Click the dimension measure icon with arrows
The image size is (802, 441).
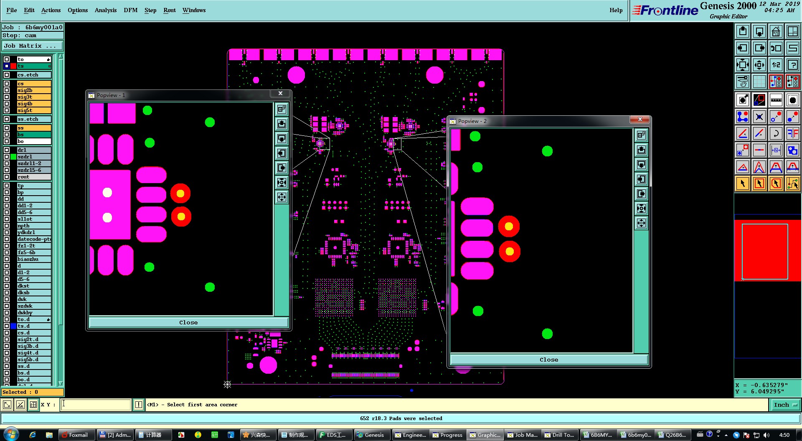click(x=776, y=150)
